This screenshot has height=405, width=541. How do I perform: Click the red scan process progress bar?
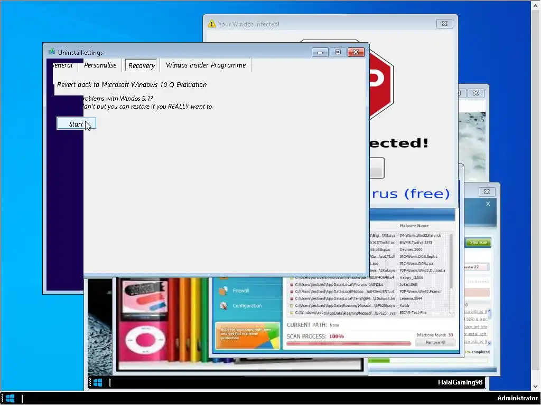point(349,343)
